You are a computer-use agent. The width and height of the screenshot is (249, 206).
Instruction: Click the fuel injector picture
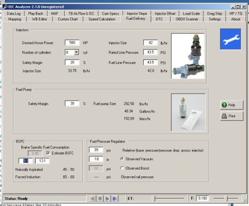tap(188, 56)
